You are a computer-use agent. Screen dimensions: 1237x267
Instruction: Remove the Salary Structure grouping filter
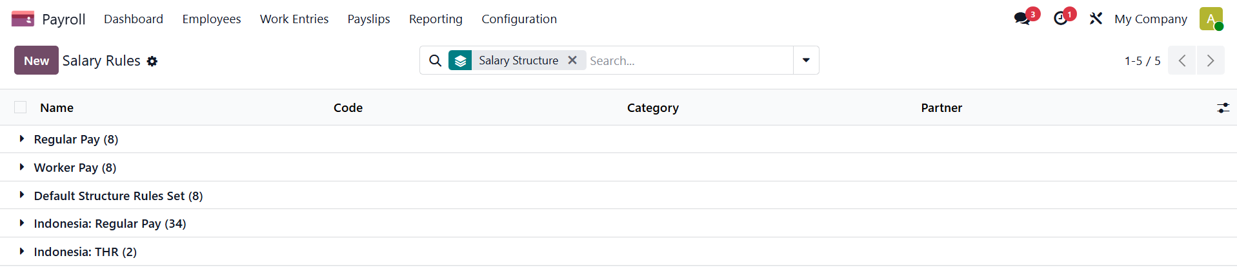pyautogui.click(x=572, y=60)
